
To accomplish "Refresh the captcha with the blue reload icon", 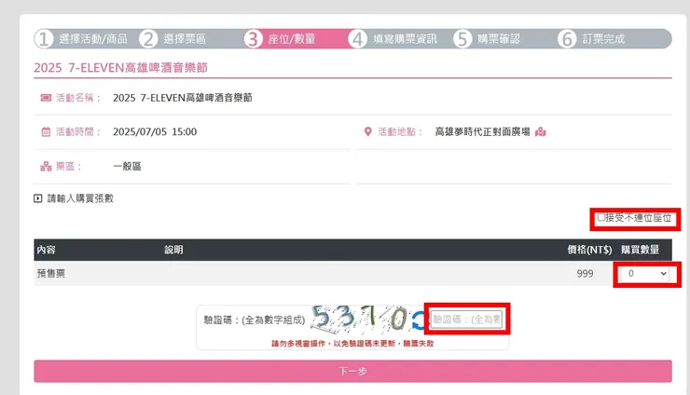I will 418,320.
